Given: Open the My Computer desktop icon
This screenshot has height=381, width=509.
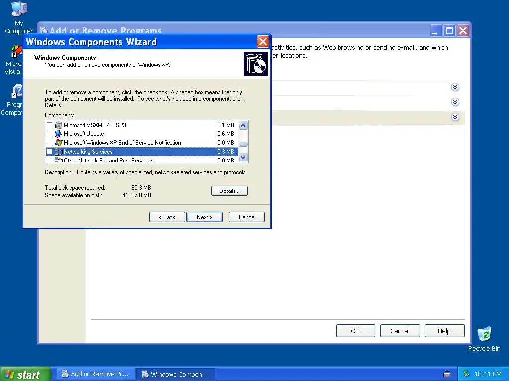Looking at the screenshot, I should point(19,9).
